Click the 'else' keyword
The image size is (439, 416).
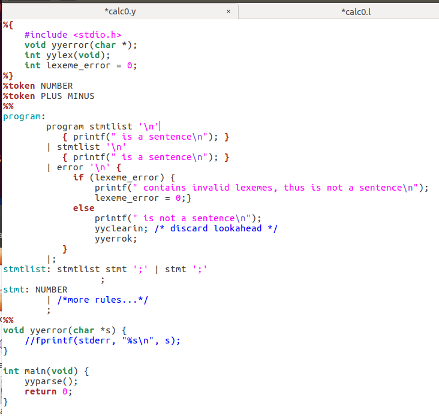(84, 208)
